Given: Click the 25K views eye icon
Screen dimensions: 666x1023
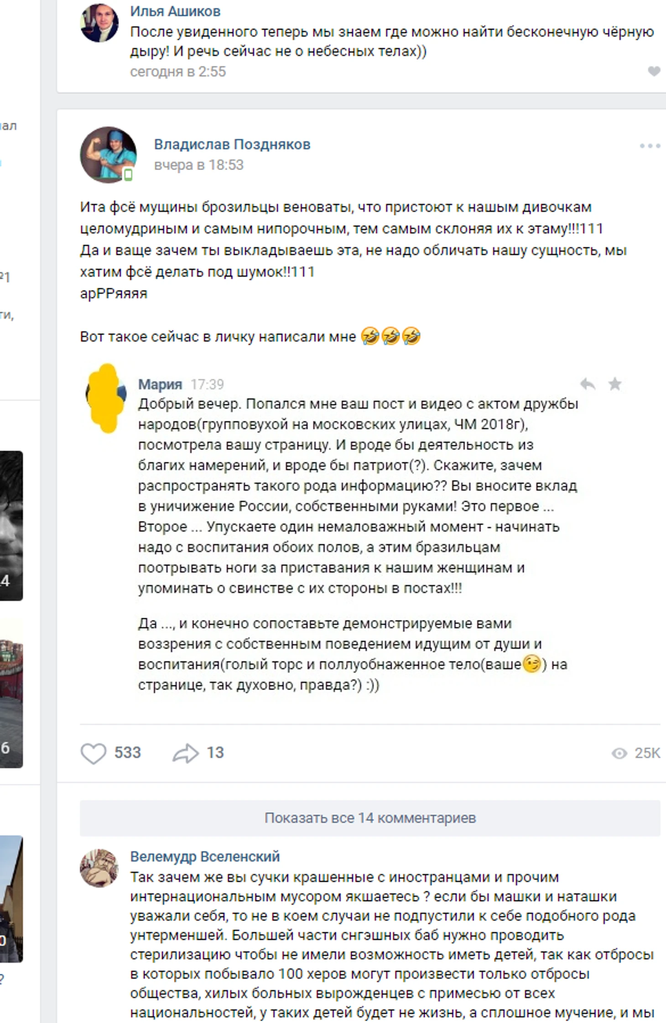Looking at the screenshot, I should 619,753.
